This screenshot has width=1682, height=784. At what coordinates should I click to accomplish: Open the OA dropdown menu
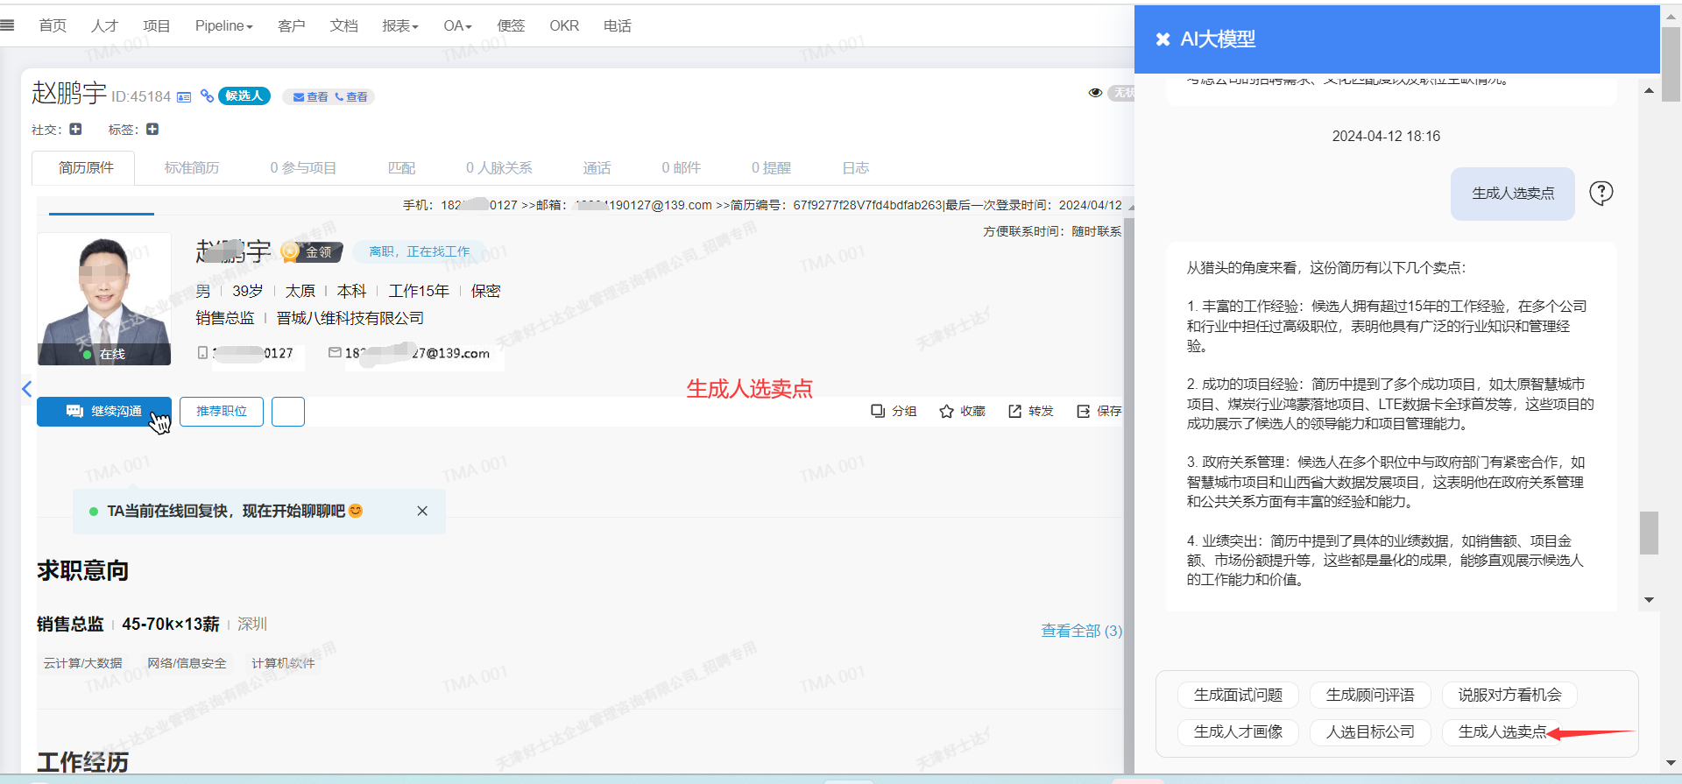tap(457, 26)
